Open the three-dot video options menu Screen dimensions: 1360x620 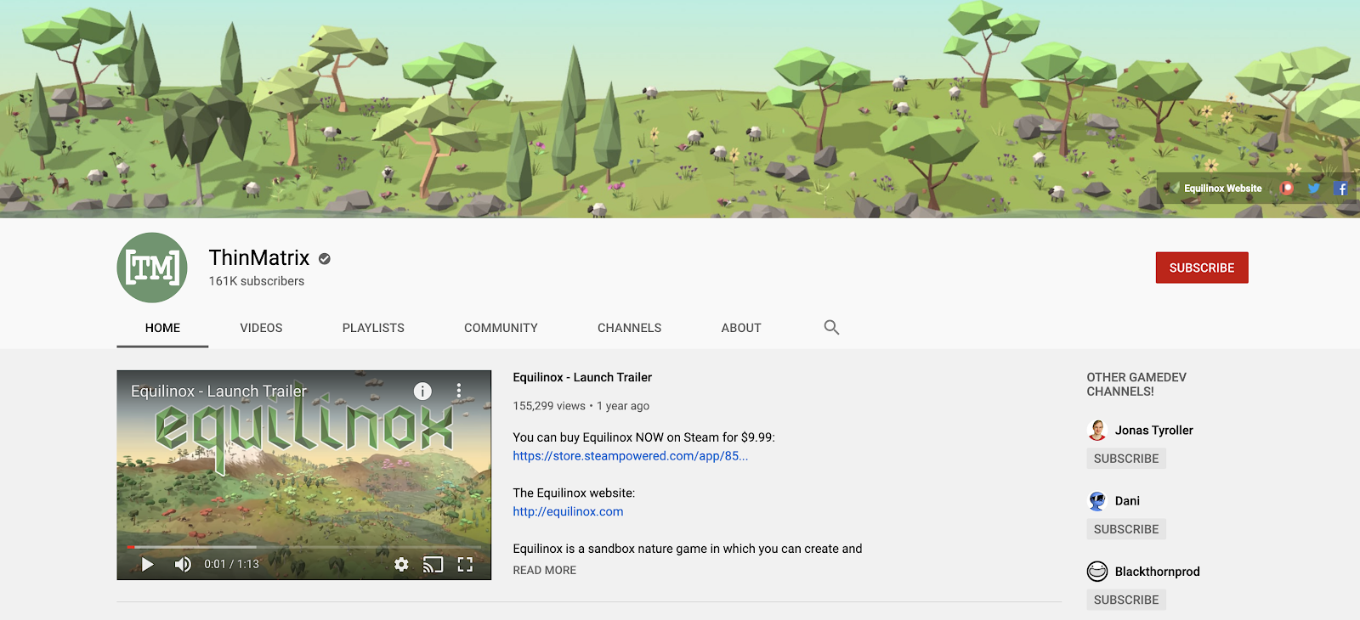(x=459, y=391)
